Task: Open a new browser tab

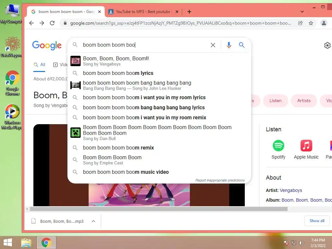Action: pos(189,12)
